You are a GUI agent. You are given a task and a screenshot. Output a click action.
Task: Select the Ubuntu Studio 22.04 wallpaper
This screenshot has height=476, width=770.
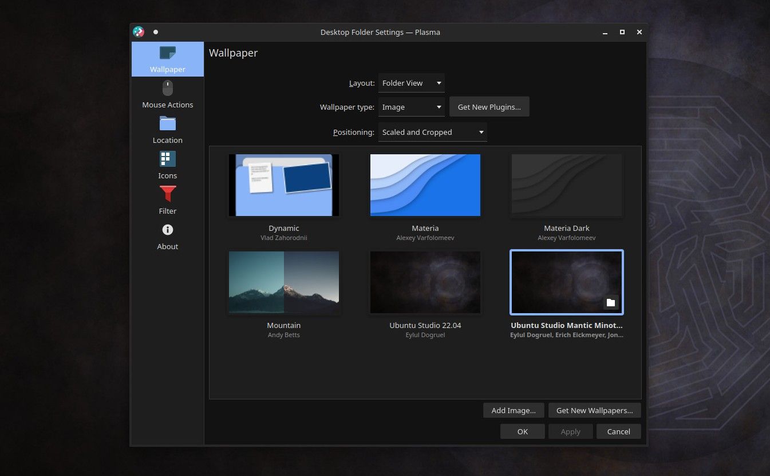point(425,282)
